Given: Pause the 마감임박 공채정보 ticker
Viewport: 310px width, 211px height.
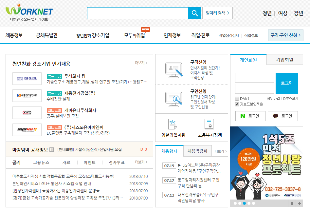Looking at the screenshot, I should point(51,149).
